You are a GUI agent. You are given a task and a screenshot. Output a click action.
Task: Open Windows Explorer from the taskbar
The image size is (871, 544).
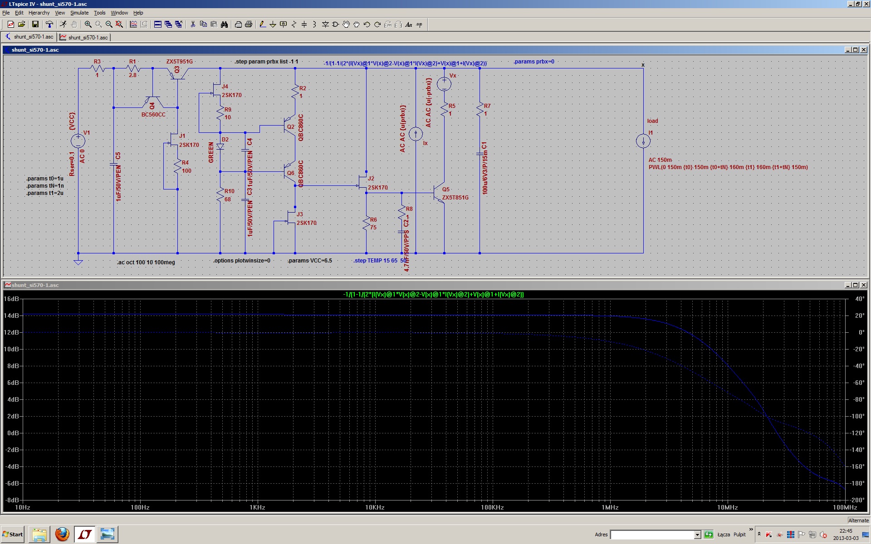pos(39,534)
